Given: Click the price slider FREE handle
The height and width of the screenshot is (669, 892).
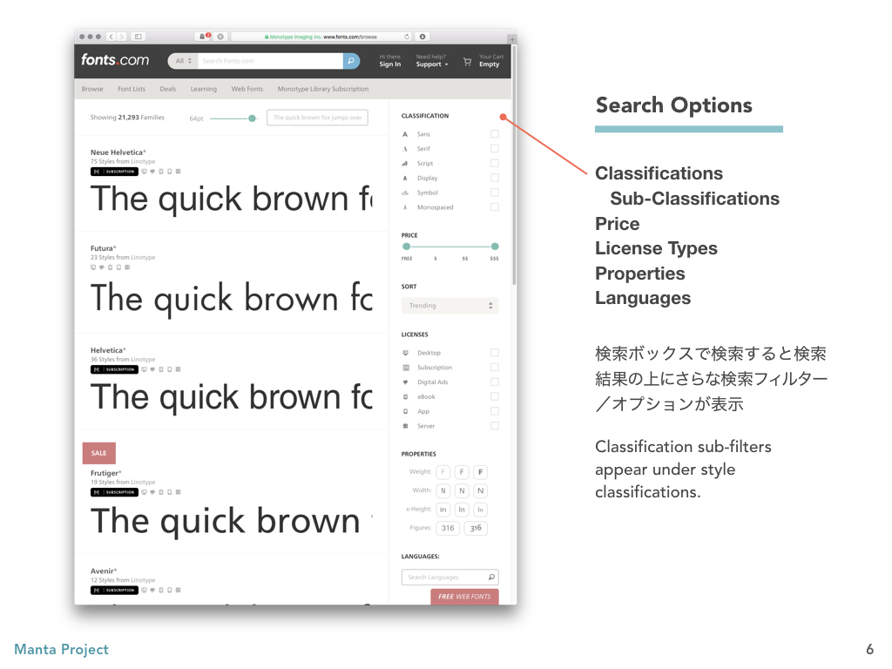Looking at the screenshot, I should coord(406,247).
